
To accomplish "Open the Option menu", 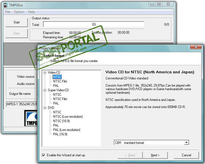I will coord(19,12).
